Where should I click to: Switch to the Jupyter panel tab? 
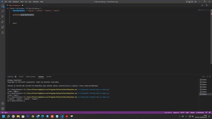[x=49, y=77]
